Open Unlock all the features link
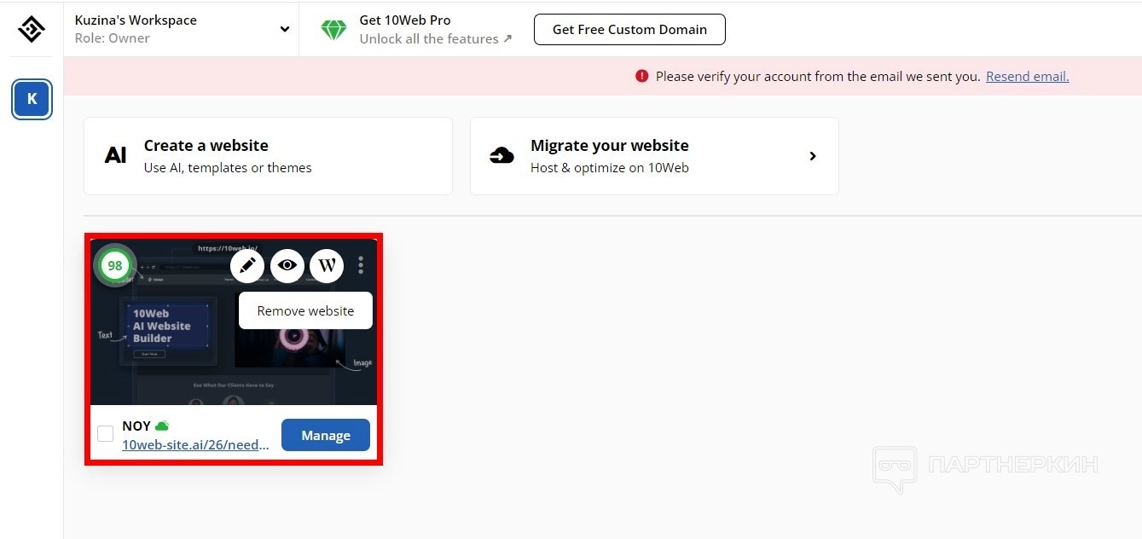Screen dimensions: 1142x539 click(x=436, y=38)
